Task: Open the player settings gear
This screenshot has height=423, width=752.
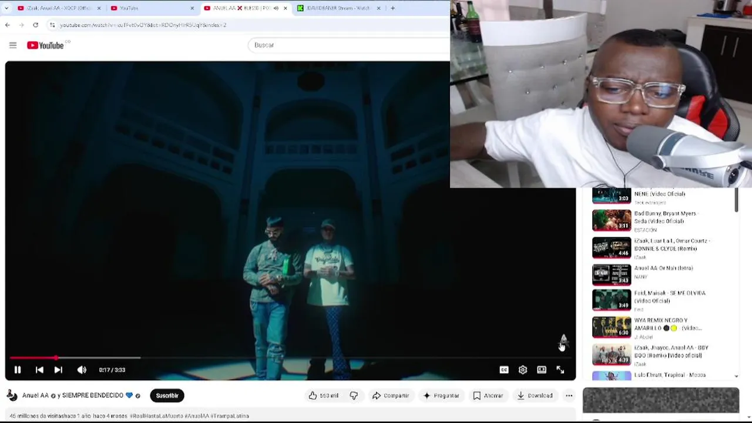Action: click(523, 370)
